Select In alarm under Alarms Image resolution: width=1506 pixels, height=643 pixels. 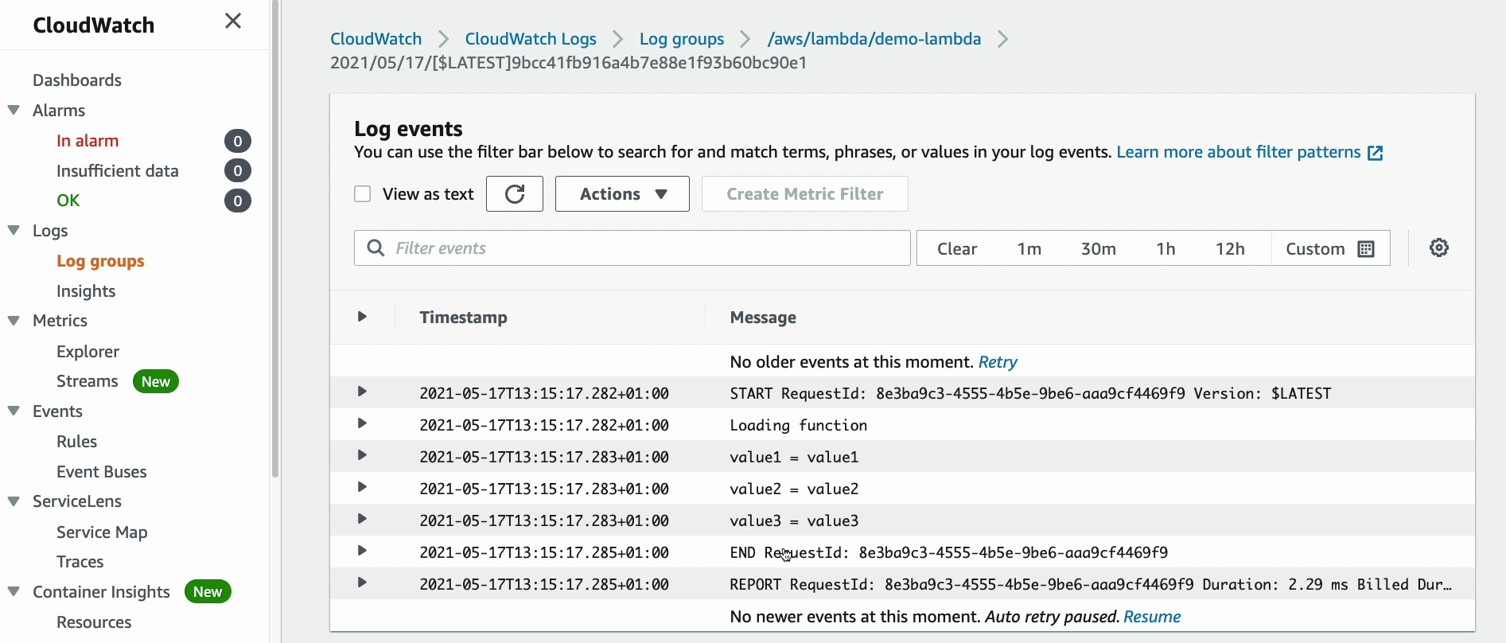pos(88,141)
